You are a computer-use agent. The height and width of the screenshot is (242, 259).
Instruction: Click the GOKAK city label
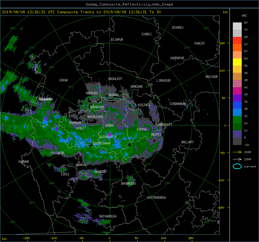(x=64, y=80)
